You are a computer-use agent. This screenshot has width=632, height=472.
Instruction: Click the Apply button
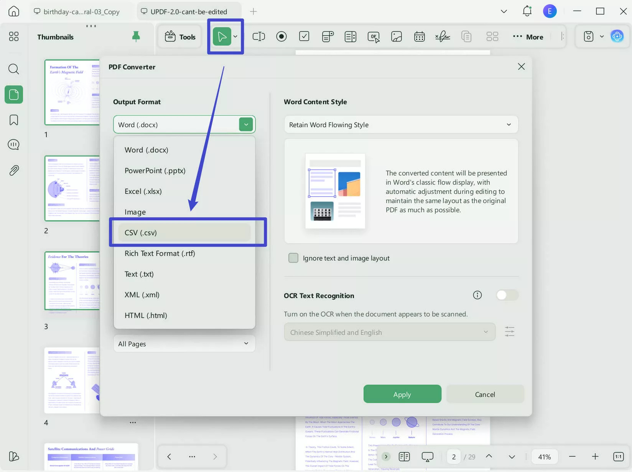(x=402, y=394)
